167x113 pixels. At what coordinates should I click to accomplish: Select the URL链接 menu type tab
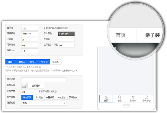[x=39, y=97]
